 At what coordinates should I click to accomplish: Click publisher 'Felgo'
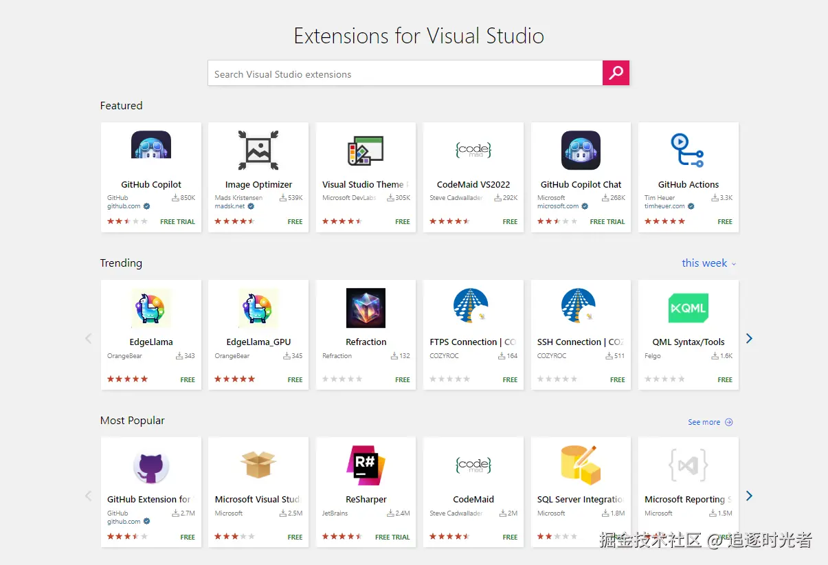tap(653, 356)
